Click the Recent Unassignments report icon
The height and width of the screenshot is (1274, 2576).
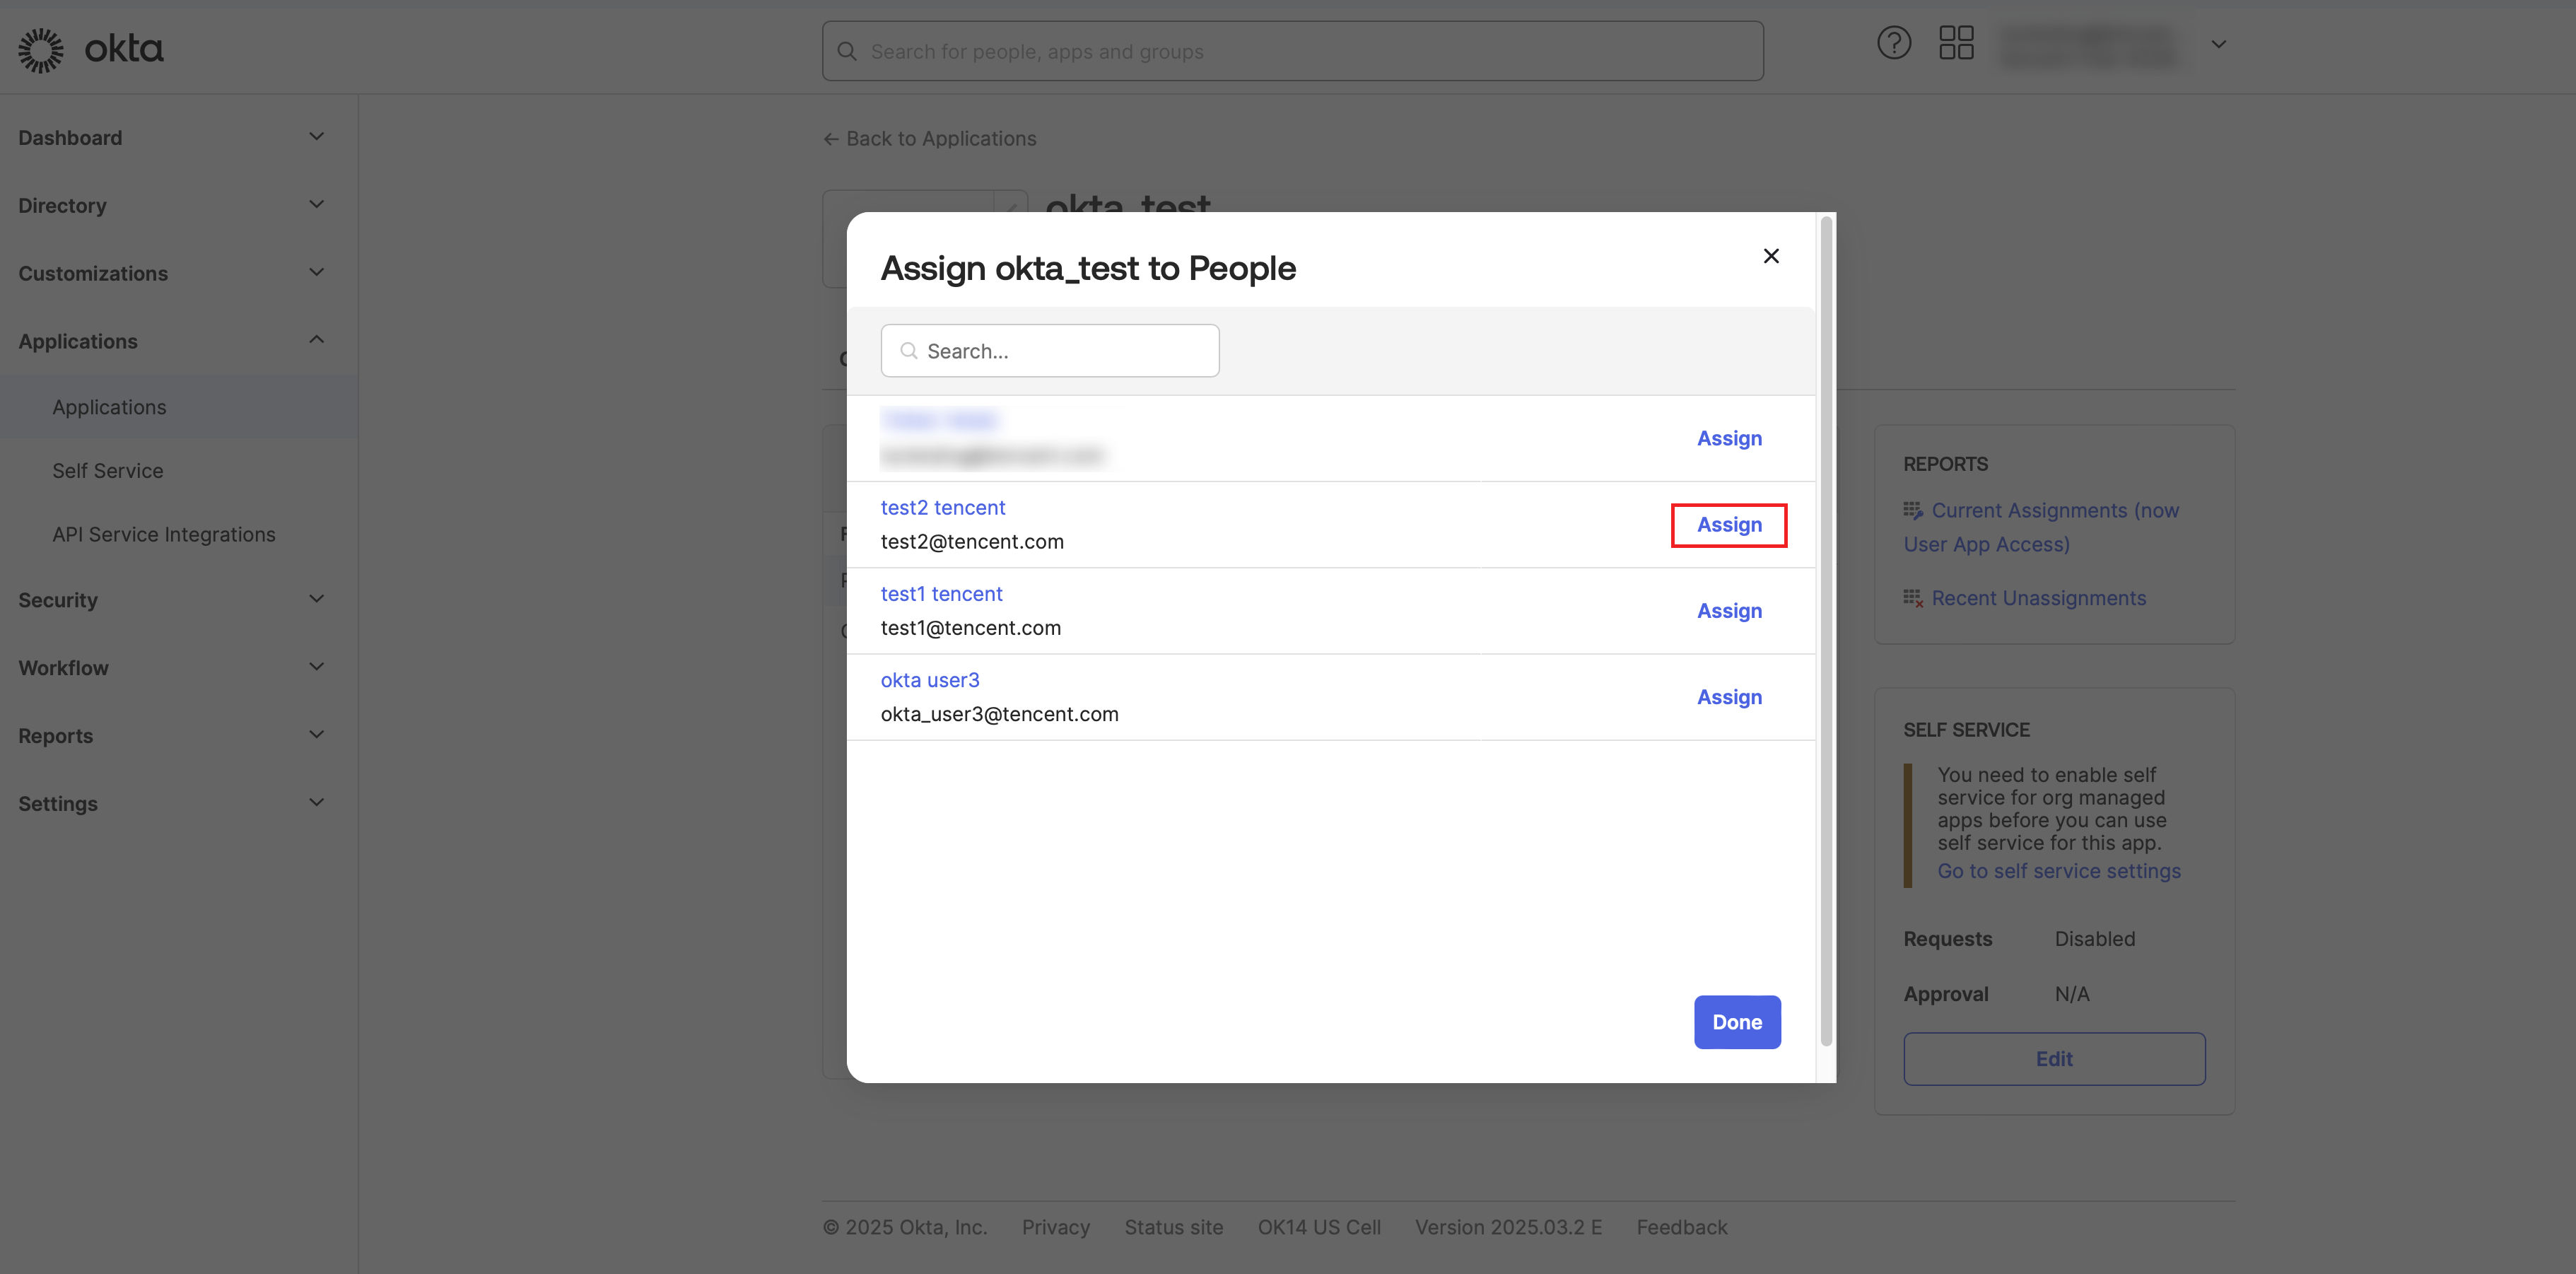tap(1912, 598)
